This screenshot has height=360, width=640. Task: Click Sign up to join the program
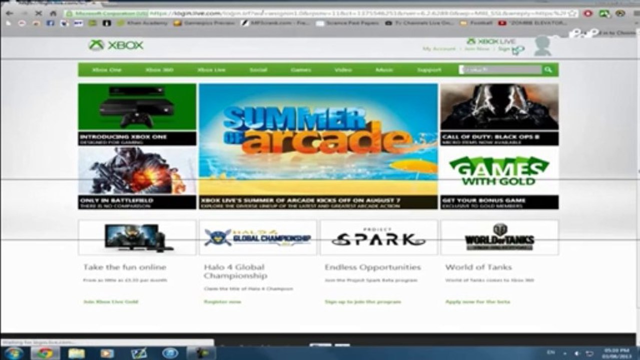tap(363, 301)
